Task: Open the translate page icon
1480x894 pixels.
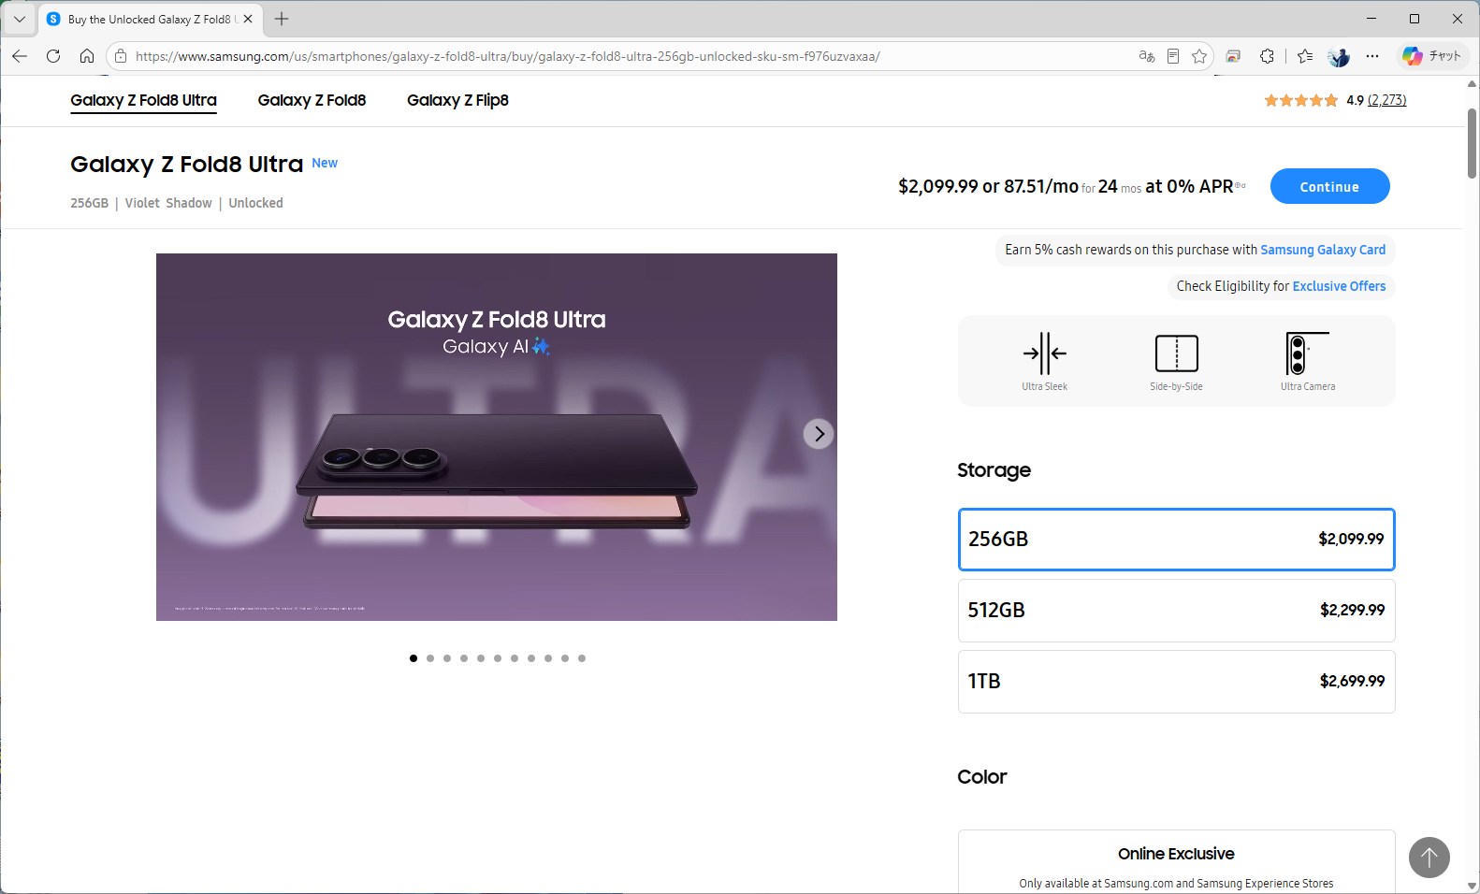Action: [x=1146, y=56]
